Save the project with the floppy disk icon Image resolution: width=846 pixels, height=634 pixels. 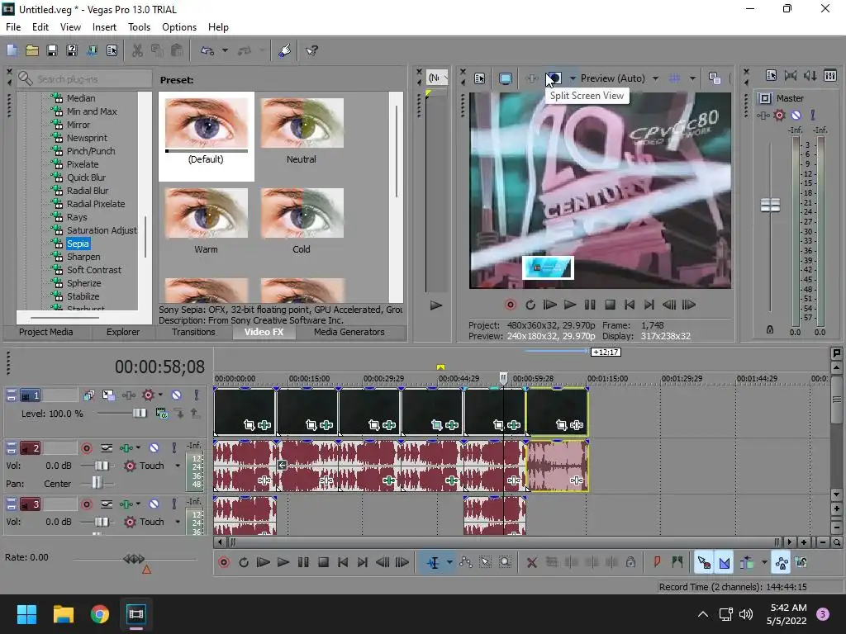[52, 50]
